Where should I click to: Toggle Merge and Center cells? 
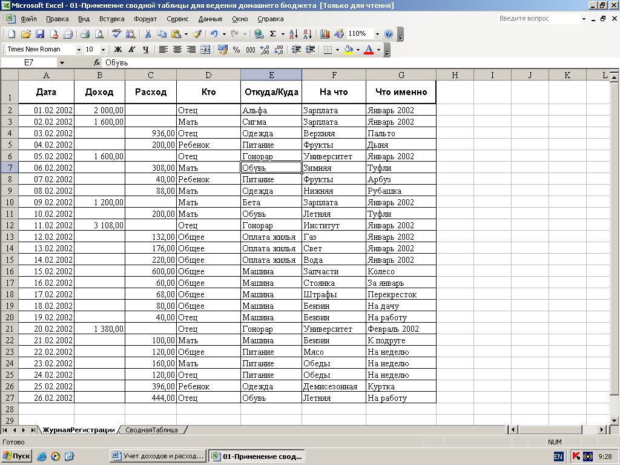tap(205, 50)
